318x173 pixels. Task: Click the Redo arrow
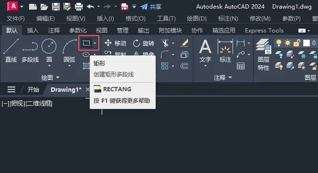click(107, 7)
